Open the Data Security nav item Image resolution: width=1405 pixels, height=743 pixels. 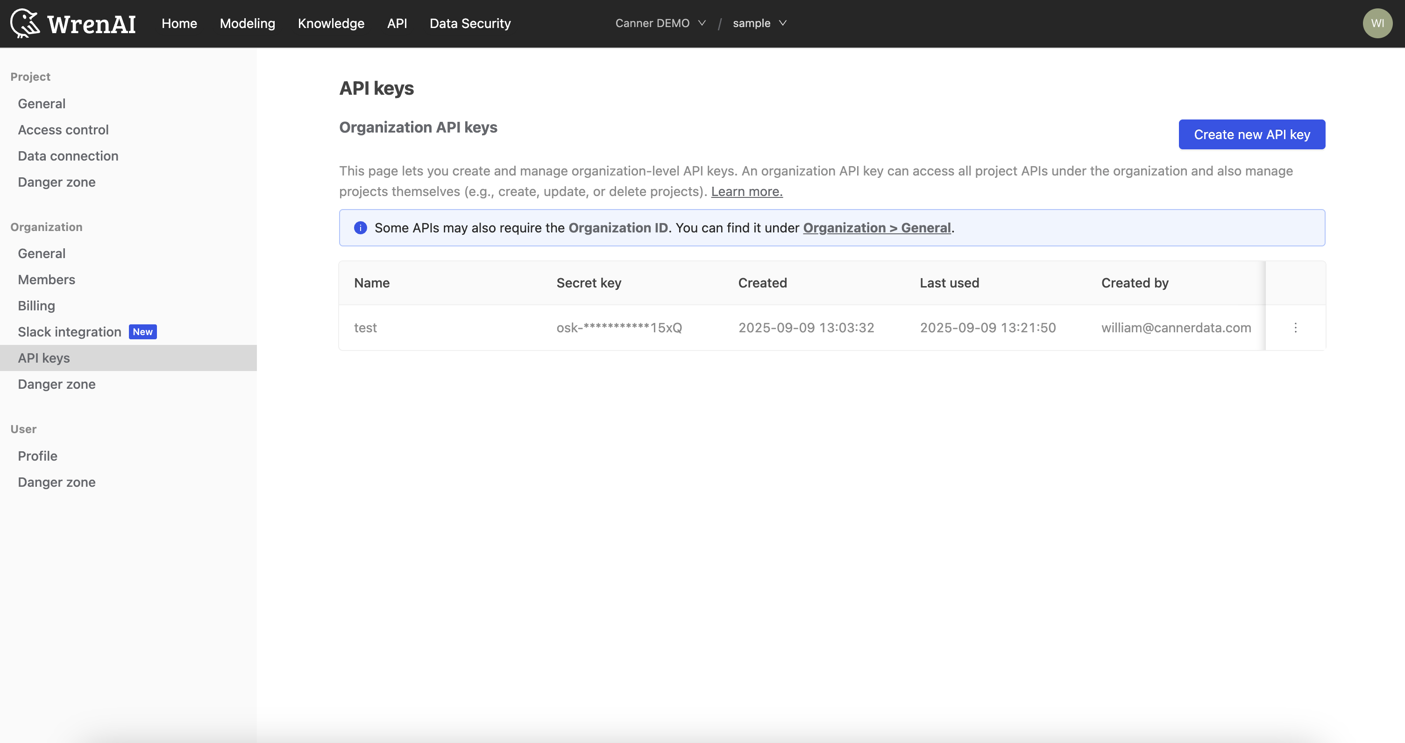[470, 23]
